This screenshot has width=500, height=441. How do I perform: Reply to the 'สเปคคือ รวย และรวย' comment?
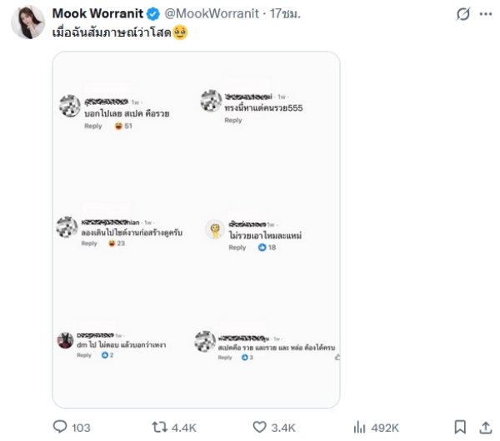[225, 358]
